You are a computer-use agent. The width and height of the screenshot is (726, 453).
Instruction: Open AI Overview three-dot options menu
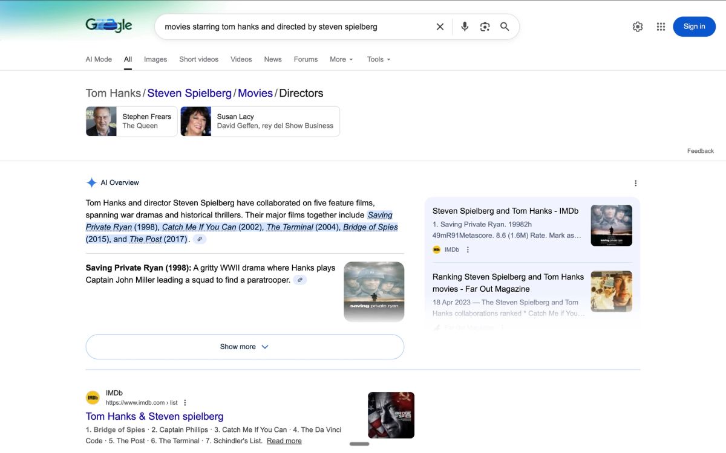tap(635, 183)
